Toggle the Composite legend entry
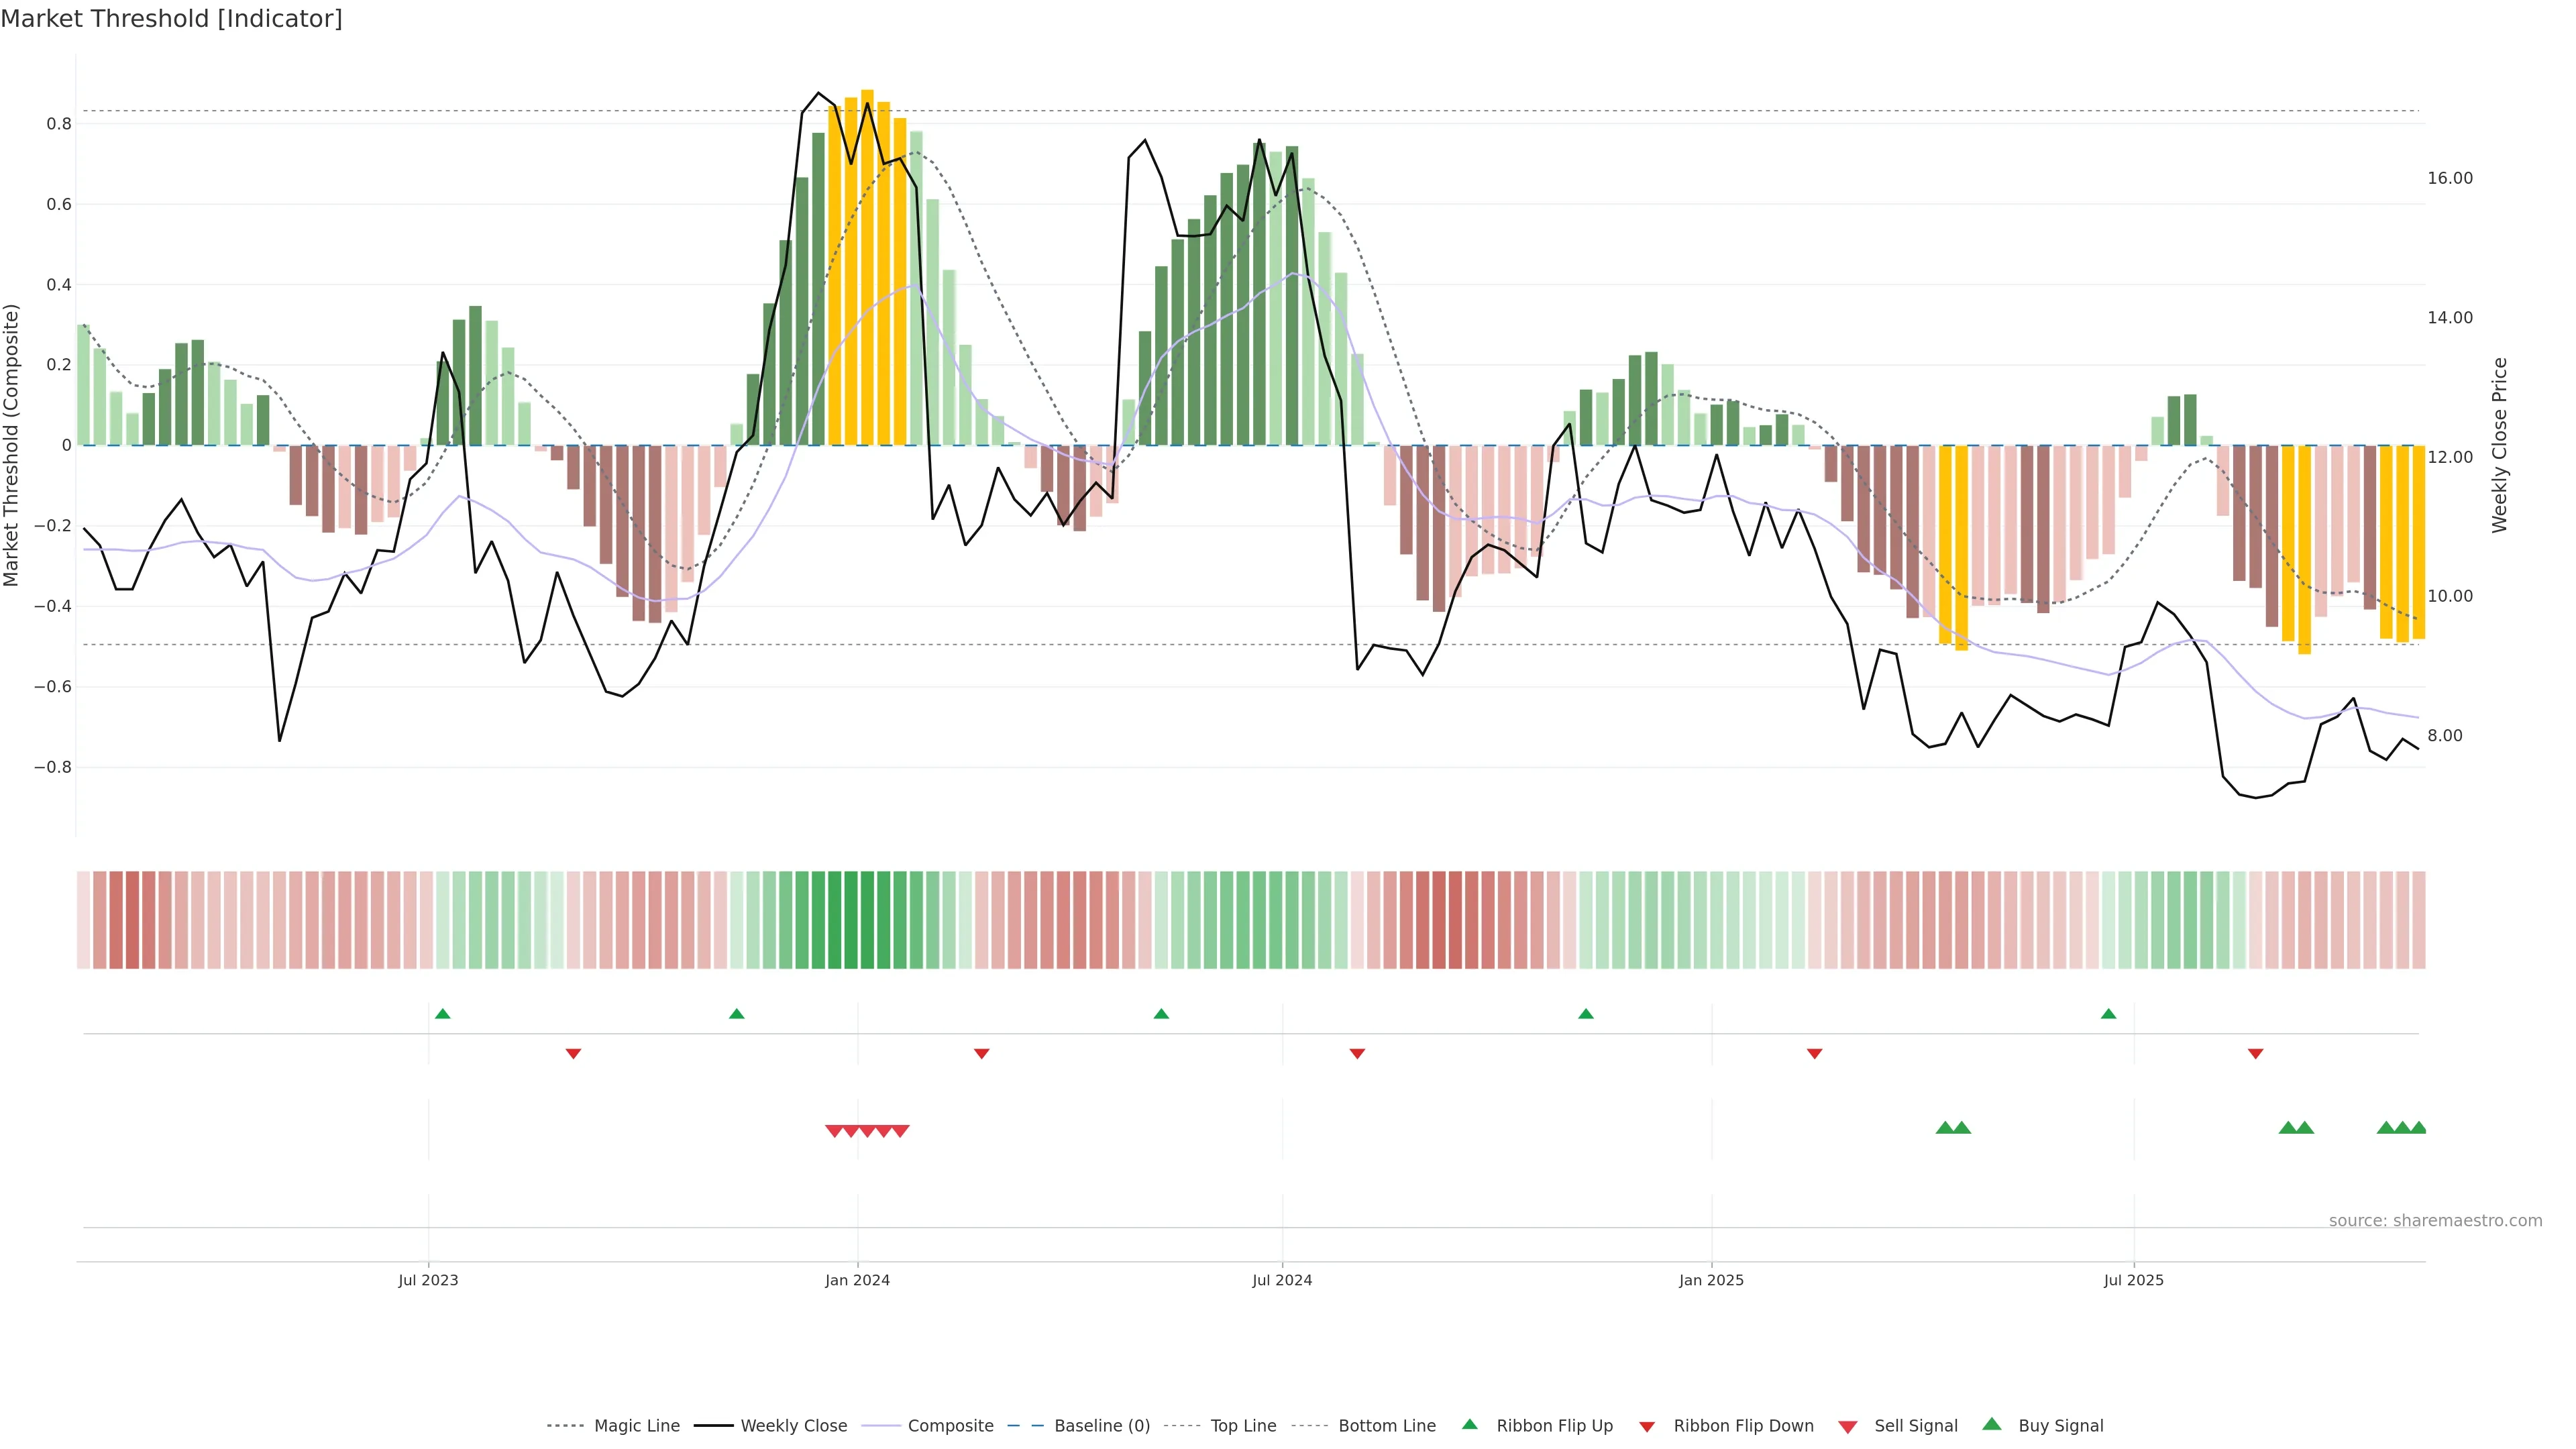Viewport: 2576px width, 1449px height. [950, 1426]
